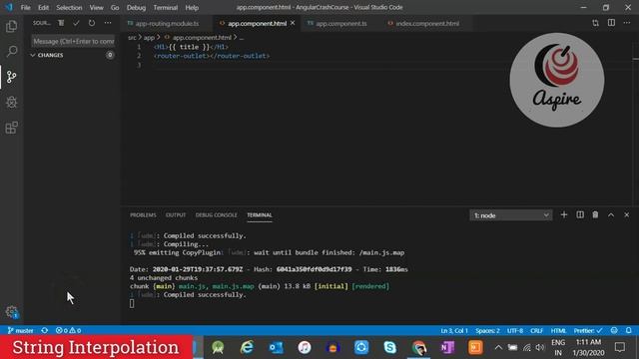Viewport: 639px width, 359px height.
Task: Create a new terminal with plus icon
Action: tap(564, 215)
